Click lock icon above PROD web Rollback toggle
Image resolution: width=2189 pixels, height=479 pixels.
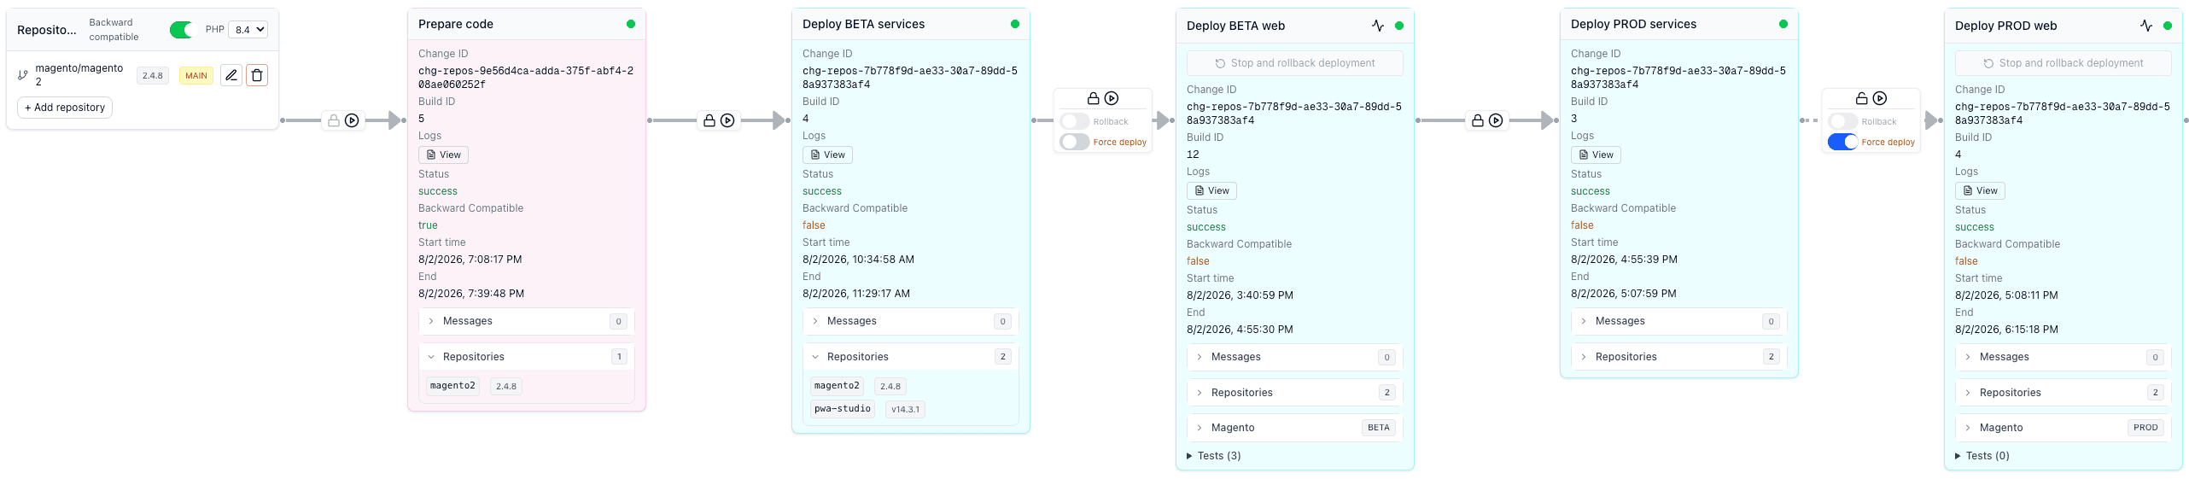point(1861,98)
